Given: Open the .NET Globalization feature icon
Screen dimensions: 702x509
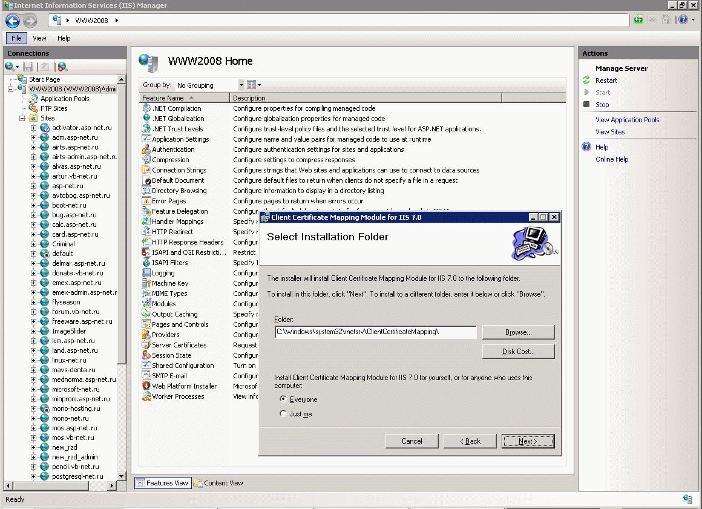Looking at the screenshot, I should coord(146,118).
